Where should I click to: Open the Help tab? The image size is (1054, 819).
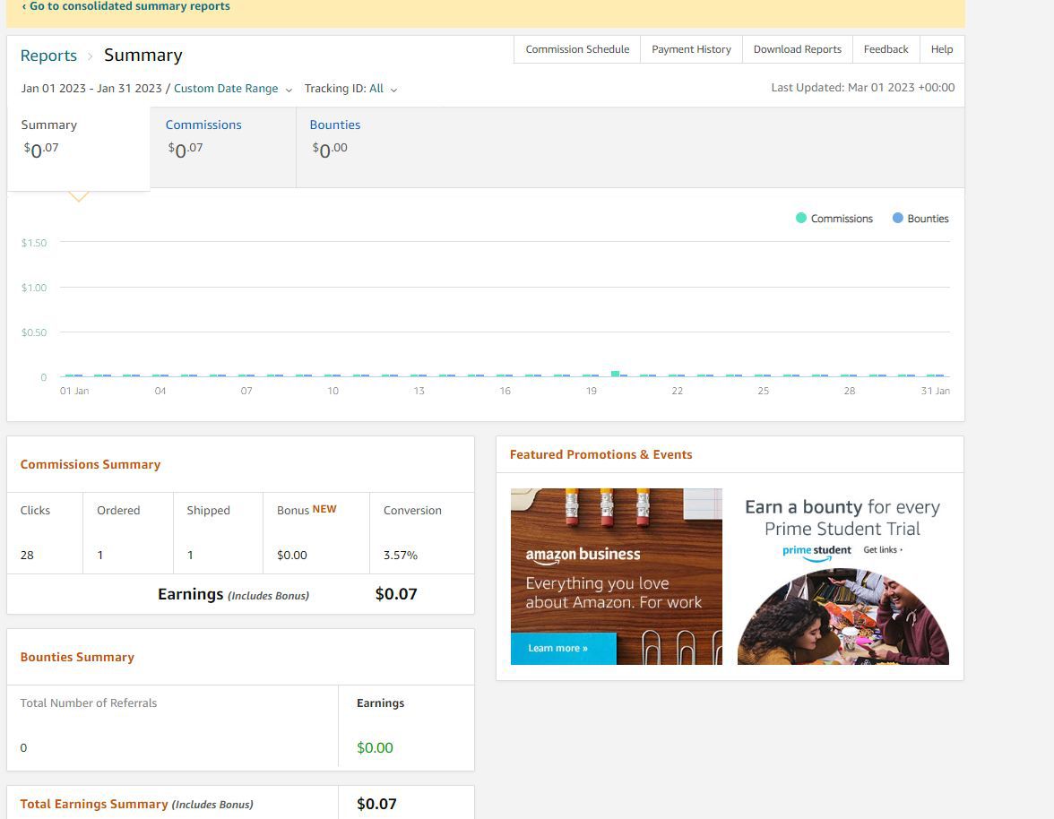[x=942, y=49]
